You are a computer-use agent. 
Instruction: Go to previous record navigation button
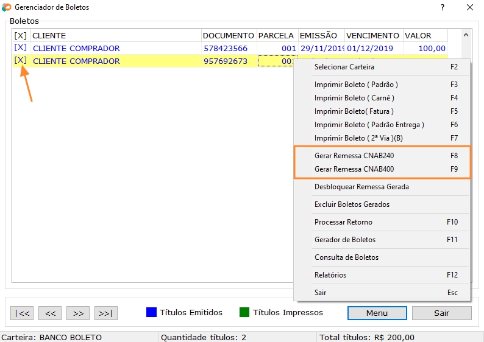(50, 313)
